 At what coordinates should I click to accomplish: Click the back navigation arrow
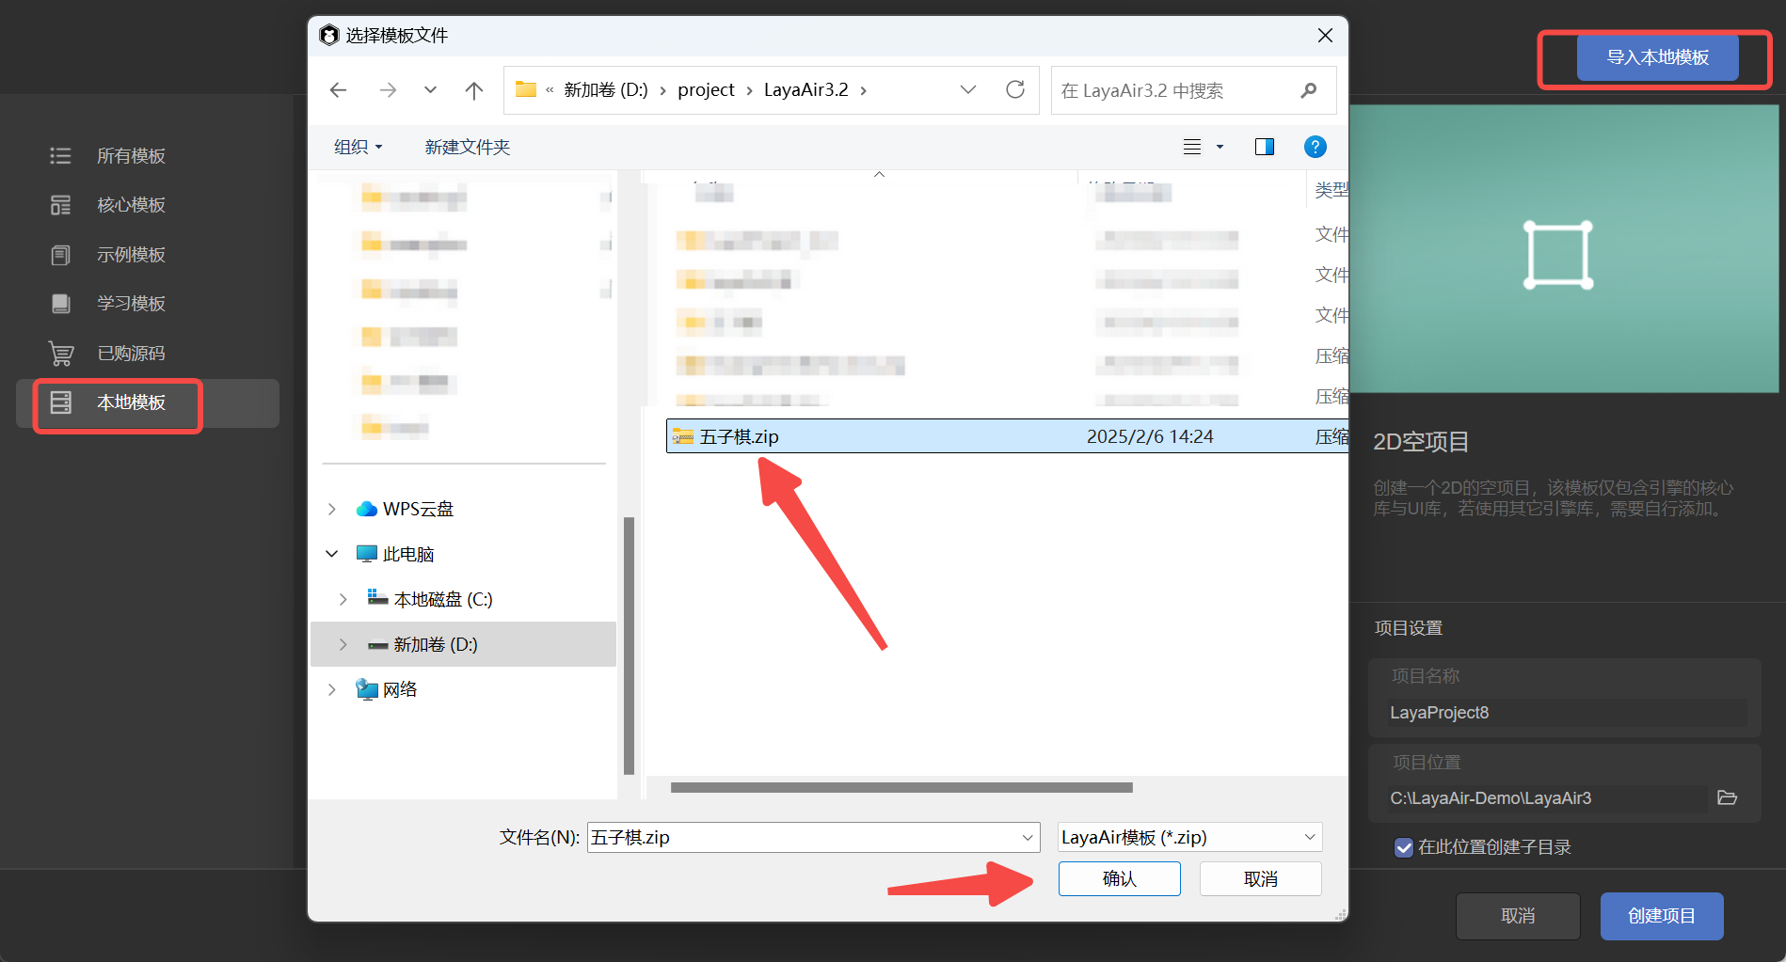click(x=339, y=90)
